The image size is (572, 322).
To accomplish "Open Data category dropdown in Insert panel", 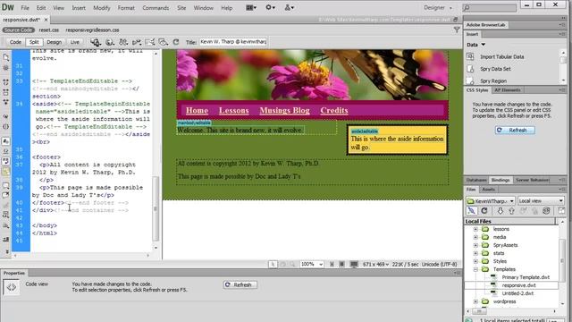I will coord(476,45).
